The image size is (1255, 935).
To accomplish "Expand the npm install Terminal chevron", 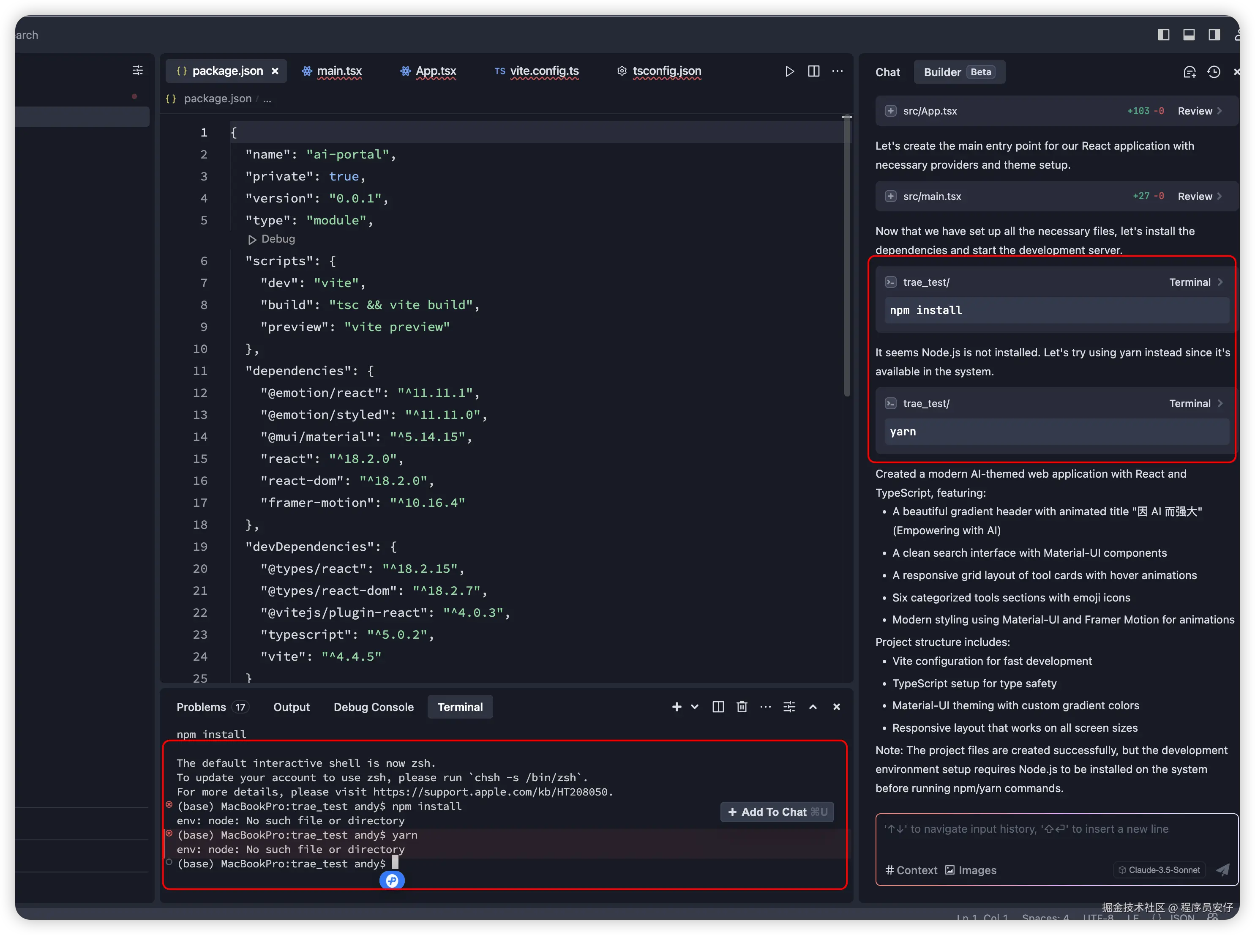I will point(1220,282).
